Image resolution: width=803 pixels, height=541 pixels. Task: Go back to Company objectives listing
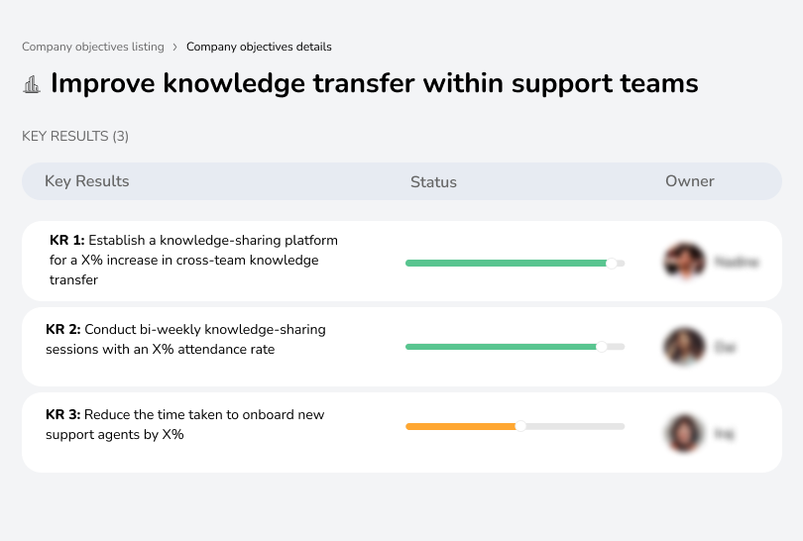[x=92, y=47]
